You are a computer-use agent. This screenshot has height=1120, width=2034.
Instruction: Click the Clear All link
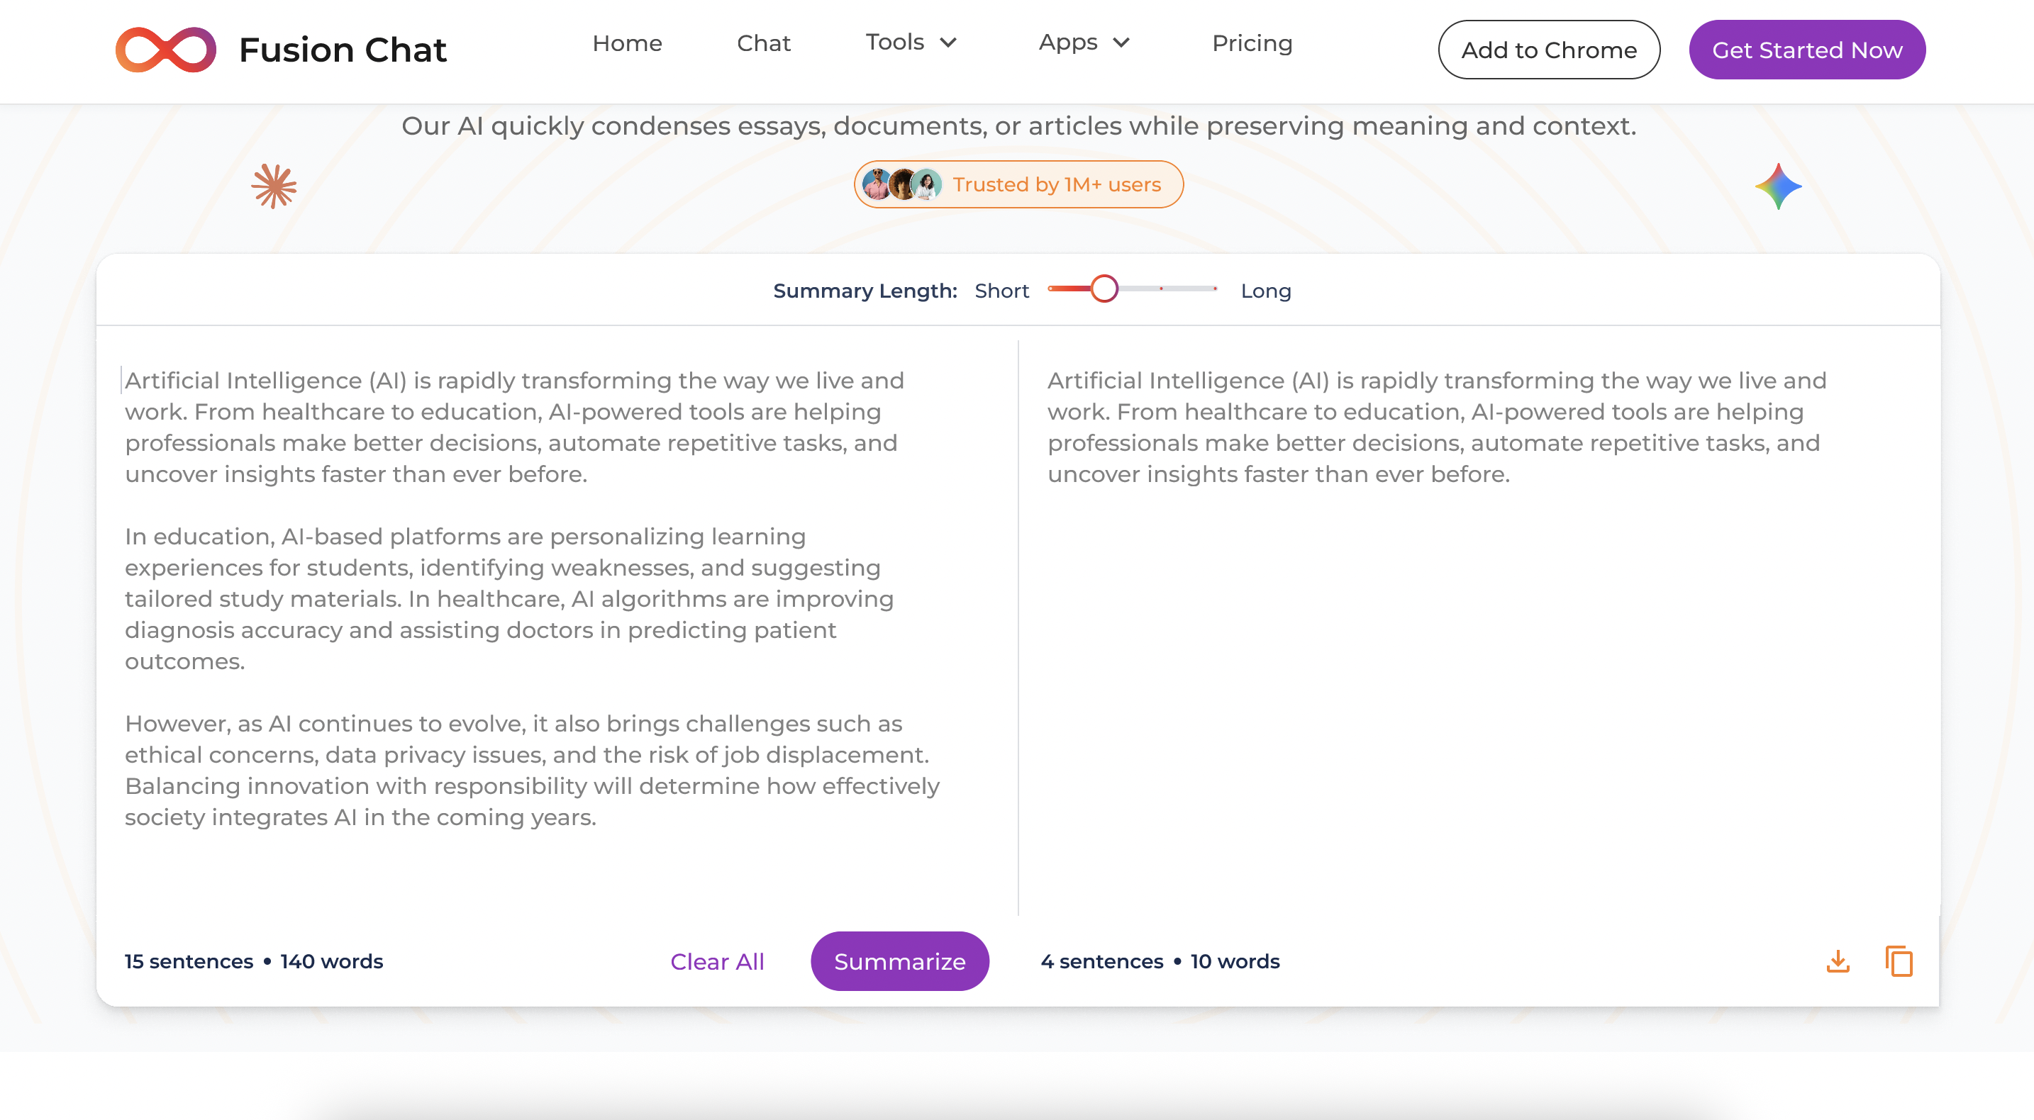tap(717, 961)
